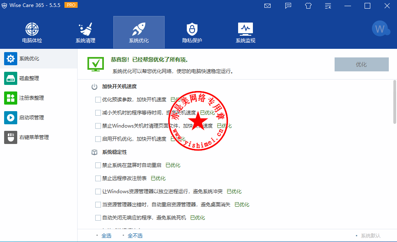Click the title text 'Wise Care 365 - 5.5.5'

[x=35, y=5]
